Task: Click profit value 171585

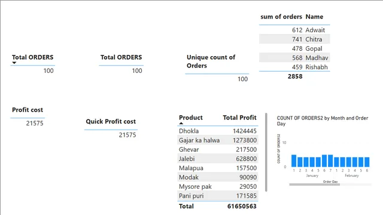Action: [x=246, y=196]
